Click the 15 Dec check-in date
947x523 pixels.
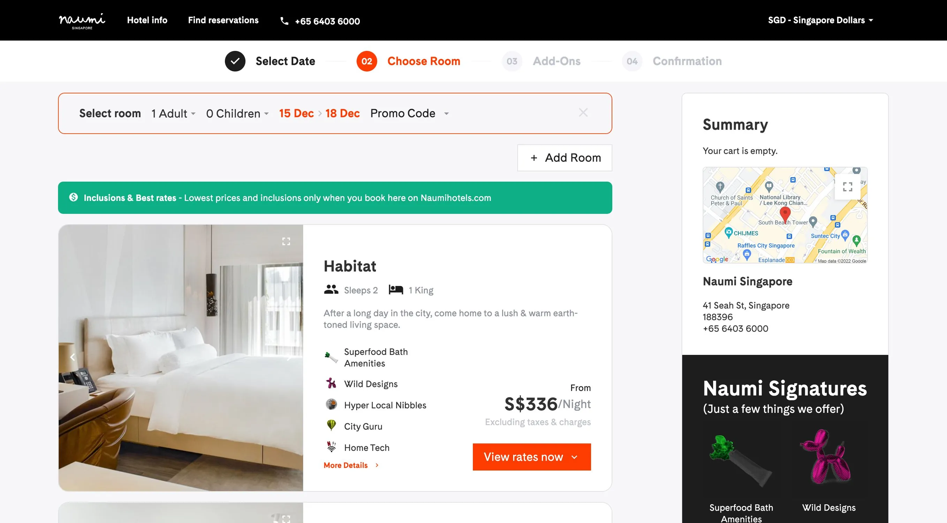tap(296, 113)
